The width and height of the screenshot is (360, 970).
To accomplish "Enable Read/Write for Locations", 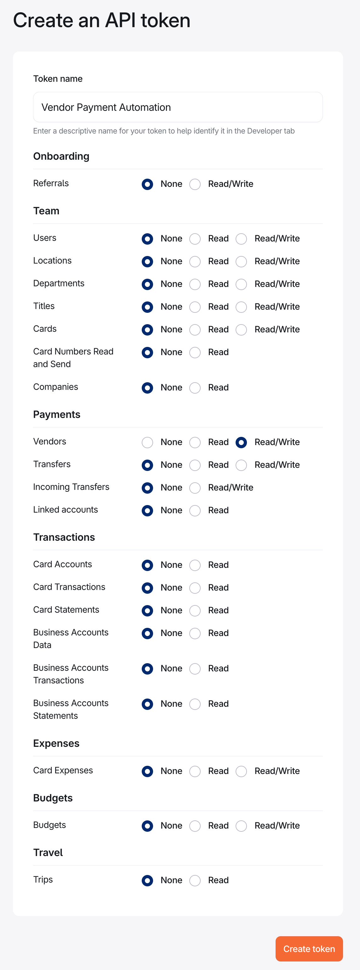I will 241,261.
